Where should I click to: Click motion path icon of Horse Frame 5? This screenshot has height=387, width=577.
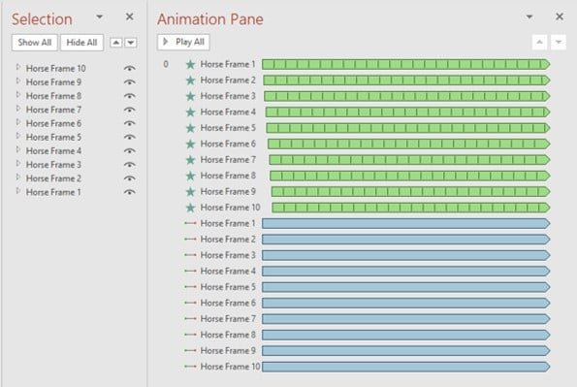tap(190, 287)
